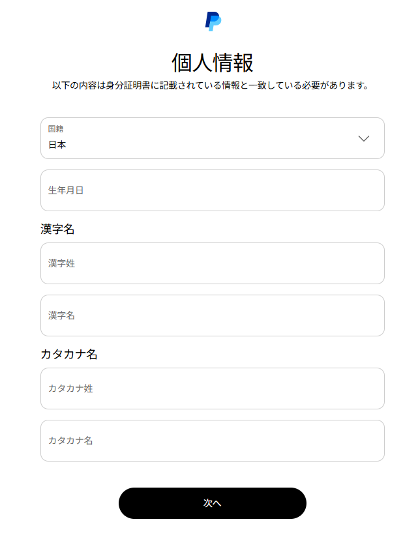
Task: Click the 国籍 floating label
Action: 55,129
